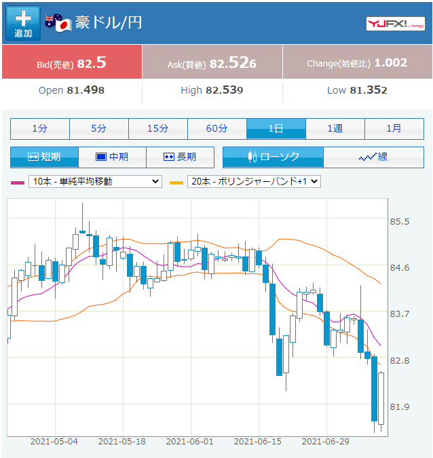Image resolution: width=433 pixels, height=458 pixels.
Task: Select the 5分 timeframe tab
Action: click(99, 128)
